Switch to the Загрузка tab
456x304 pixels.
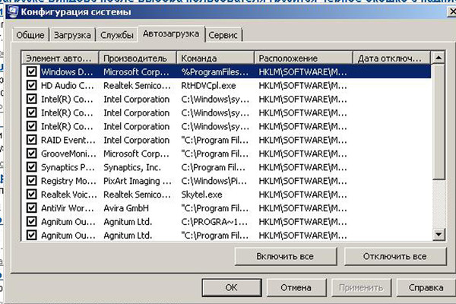(72, 35)
